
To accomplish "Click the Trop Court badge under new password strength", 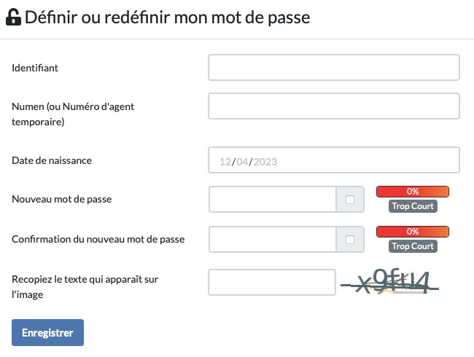I will [412, 206].
